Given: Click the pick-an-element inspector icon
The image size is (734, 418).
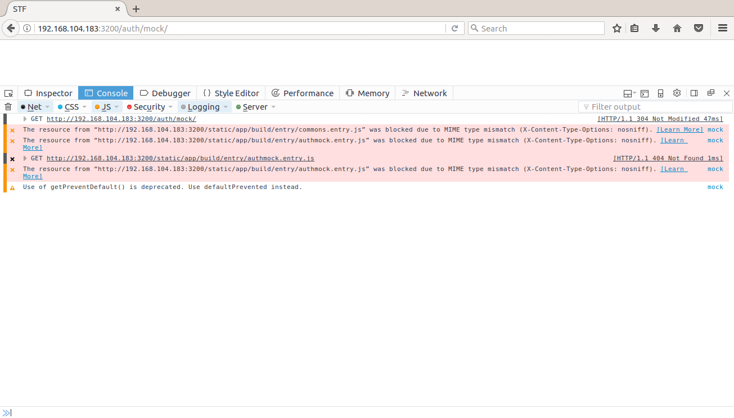Looking at the screenshot, I should tap(8, 93).
